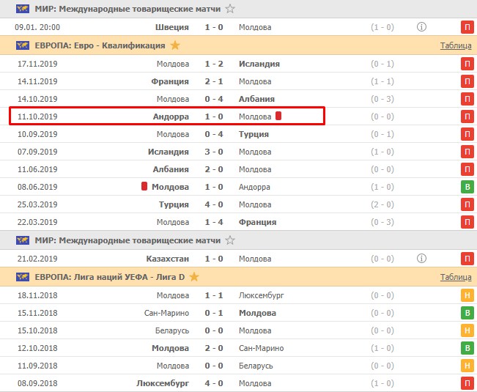This screenshot has width=477, height=392.
Task: Click green В badge for 08.06.2019 match
Action: [x=467, y=187]
